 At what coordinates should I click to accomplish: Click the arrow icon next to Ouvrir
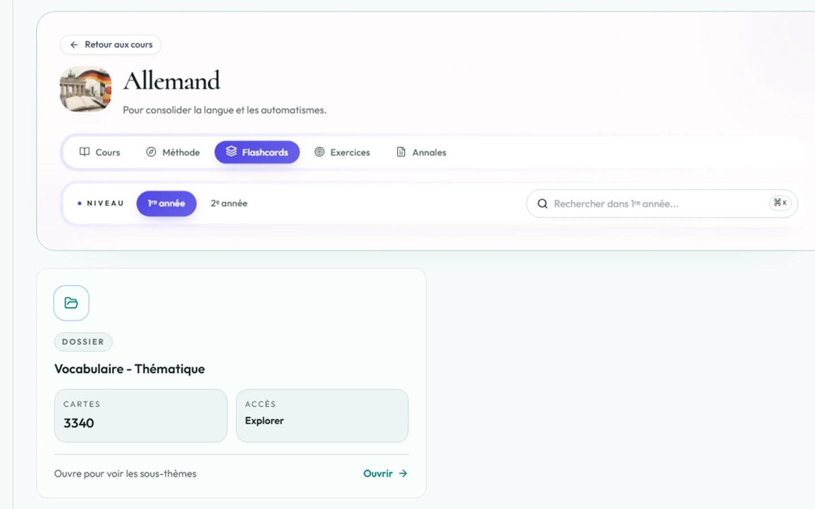point(403,474)
